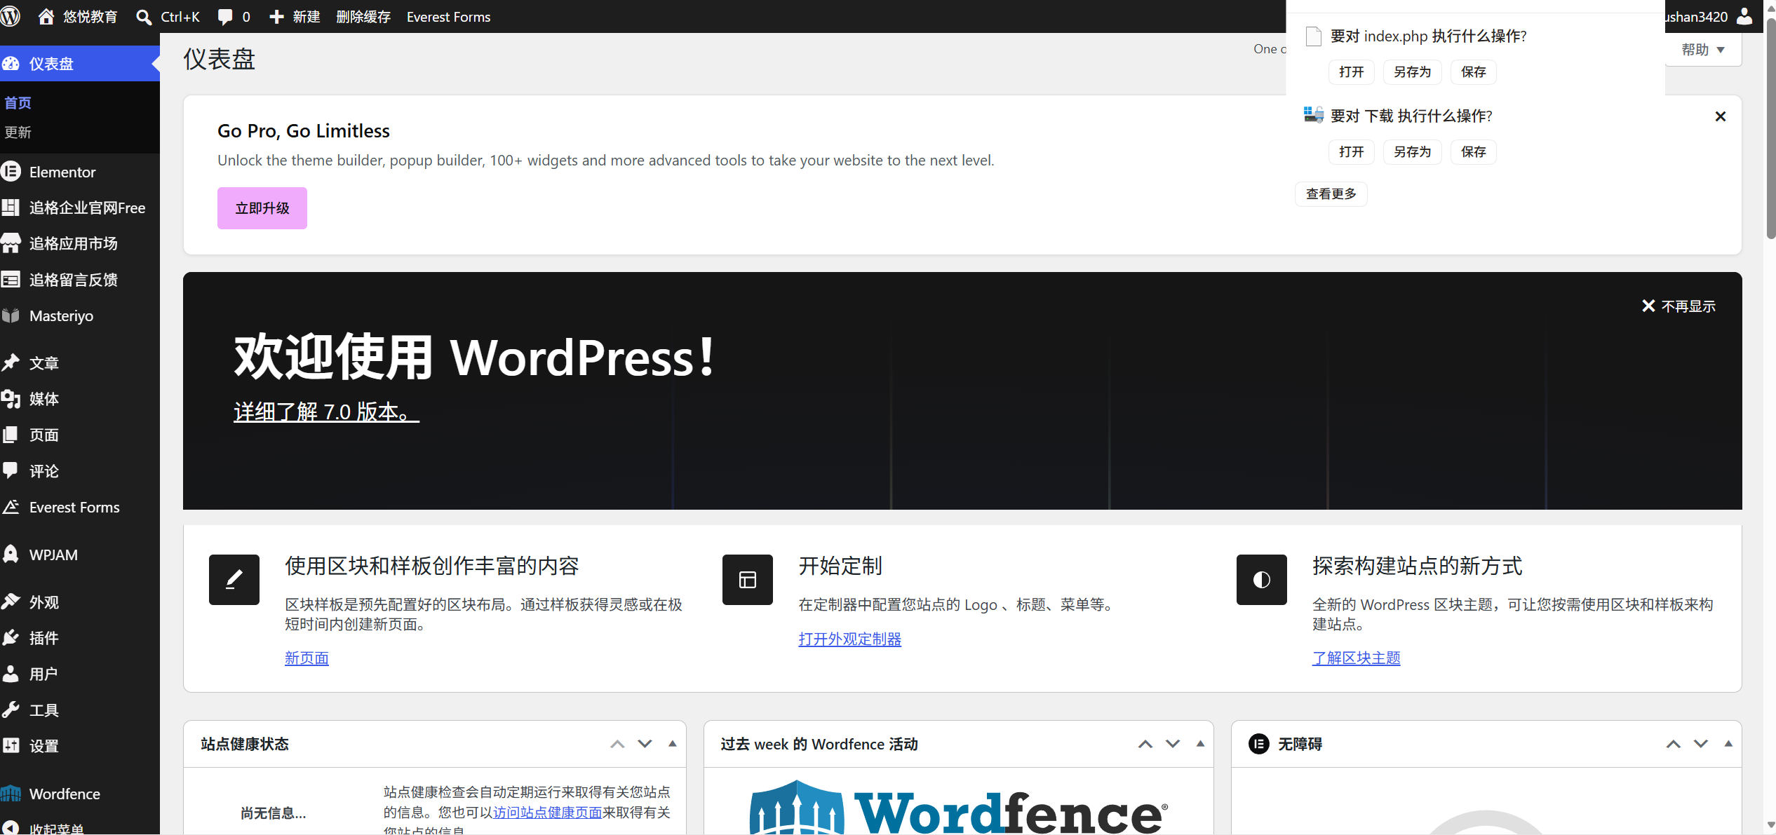This screenshot has width=1776, height=835.
Task: Click 保存 for index.php download
Action: click(1473, 72)
